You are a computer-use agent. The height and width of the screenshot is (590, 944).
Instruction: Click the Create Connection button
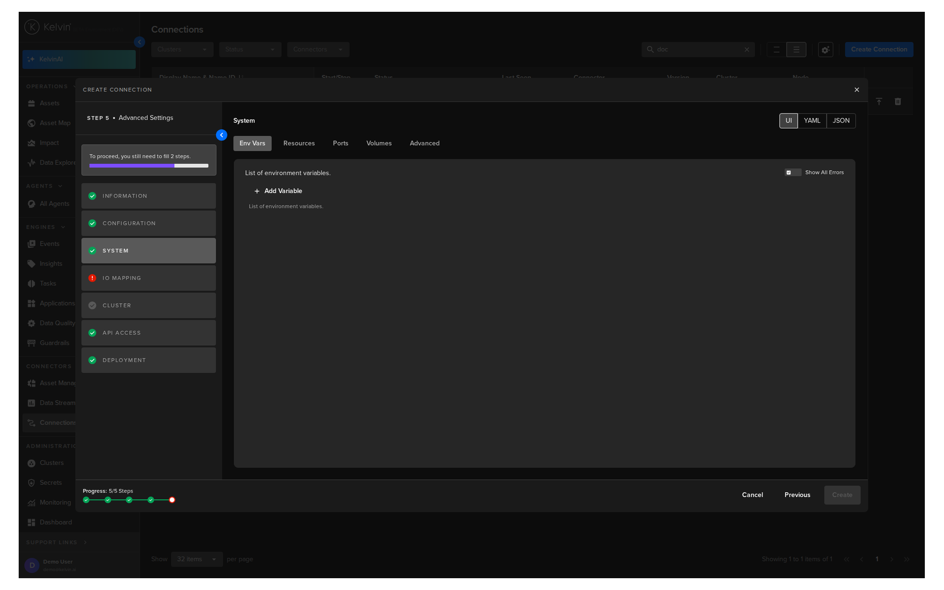879,50
